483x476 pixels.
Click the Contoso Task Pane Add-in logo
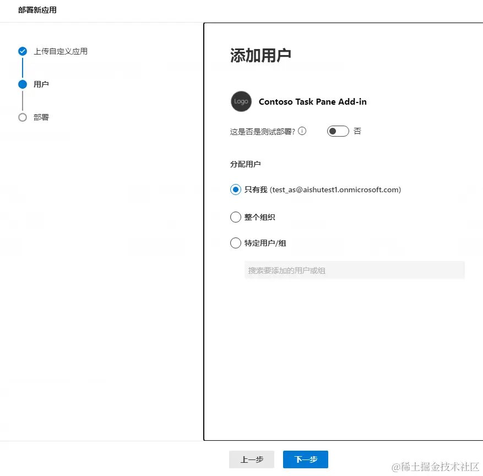(x=241, y=101)
